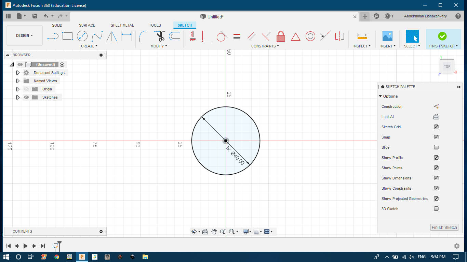Select the 2-Point Rectangle tool

coord(68,36)
